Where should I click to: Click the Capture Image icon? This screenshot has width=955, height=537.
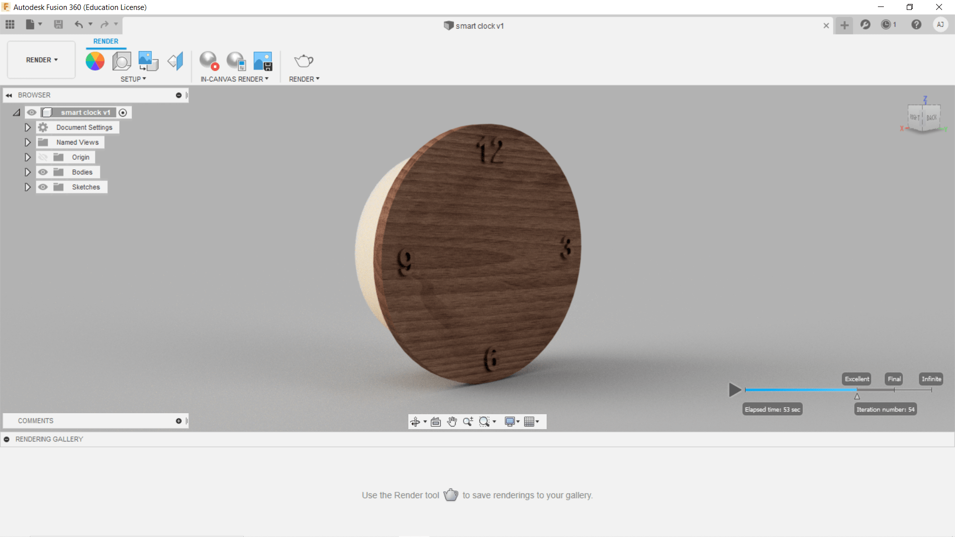[263, 61]
